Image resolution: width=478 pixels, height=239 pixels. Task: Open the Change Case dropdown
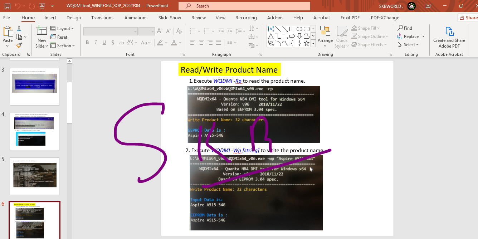click(x=146, y=43)
